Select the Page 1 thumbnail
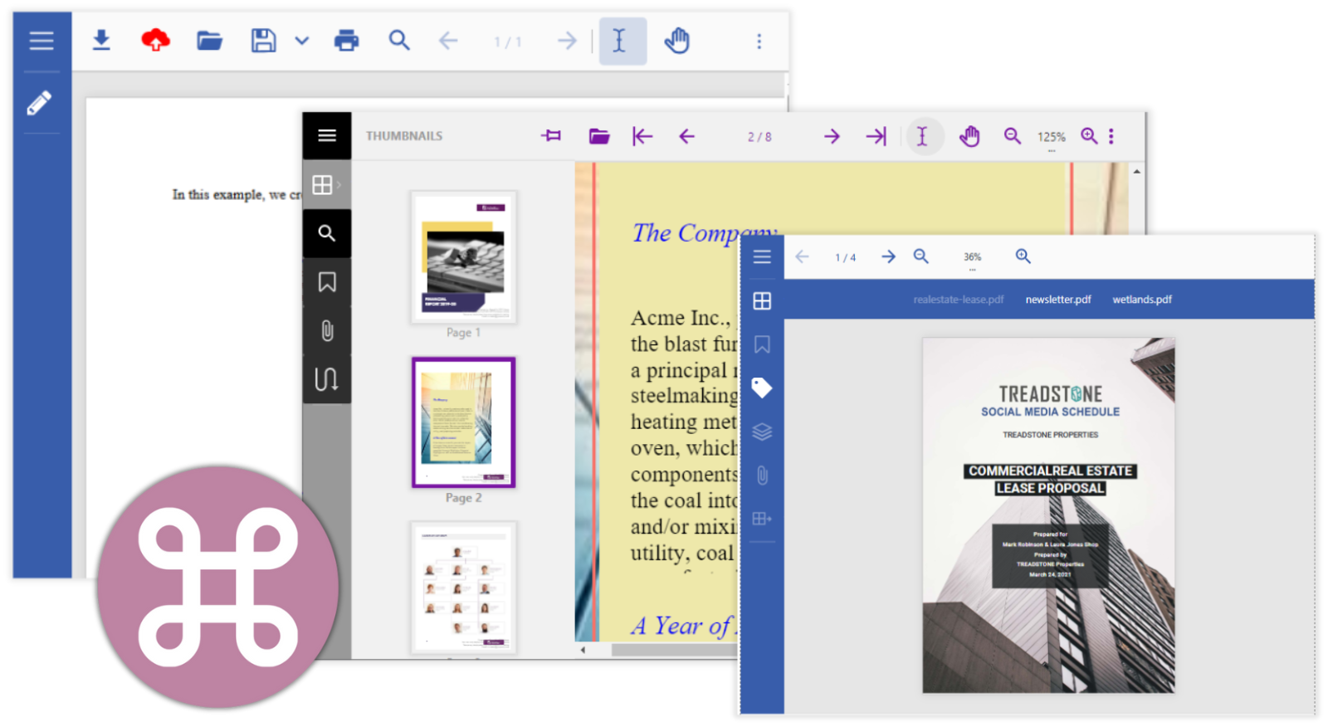The width and height of the screenshot is (1328, 727). 464,257
